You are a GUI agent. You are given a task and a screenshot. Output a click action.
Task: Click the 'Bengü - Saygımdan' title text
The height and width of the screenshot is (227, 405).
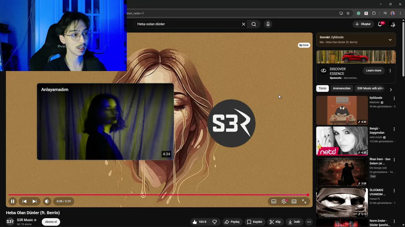pos(377,131)
